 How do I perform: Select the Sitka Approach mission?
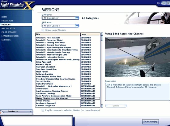(68, 62)
